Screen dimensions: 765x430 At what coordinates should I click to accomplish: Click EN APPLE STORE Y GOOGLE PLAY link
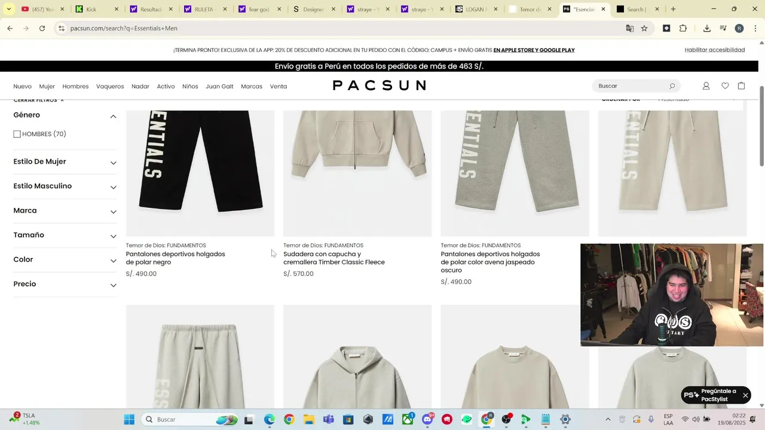pos(534,50)
